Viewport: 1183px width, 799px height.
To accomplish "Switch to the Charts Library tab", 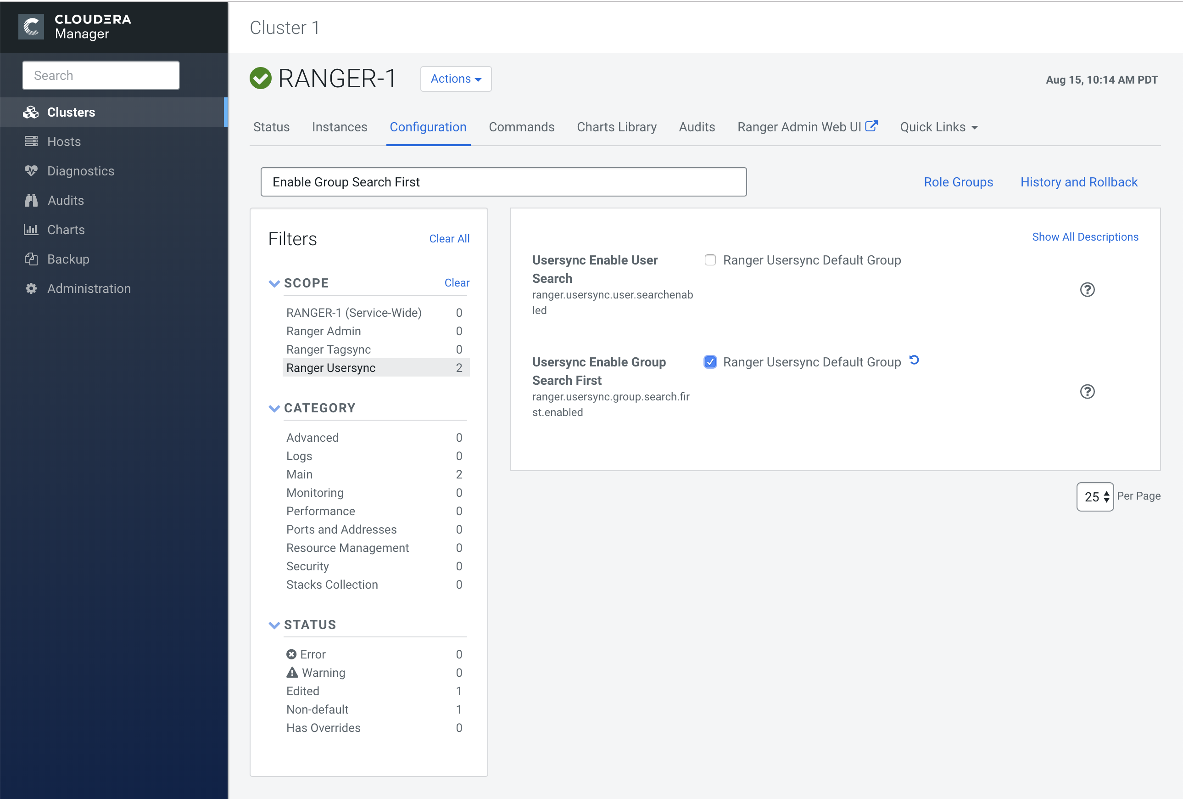I will click(x=616, y=127).
